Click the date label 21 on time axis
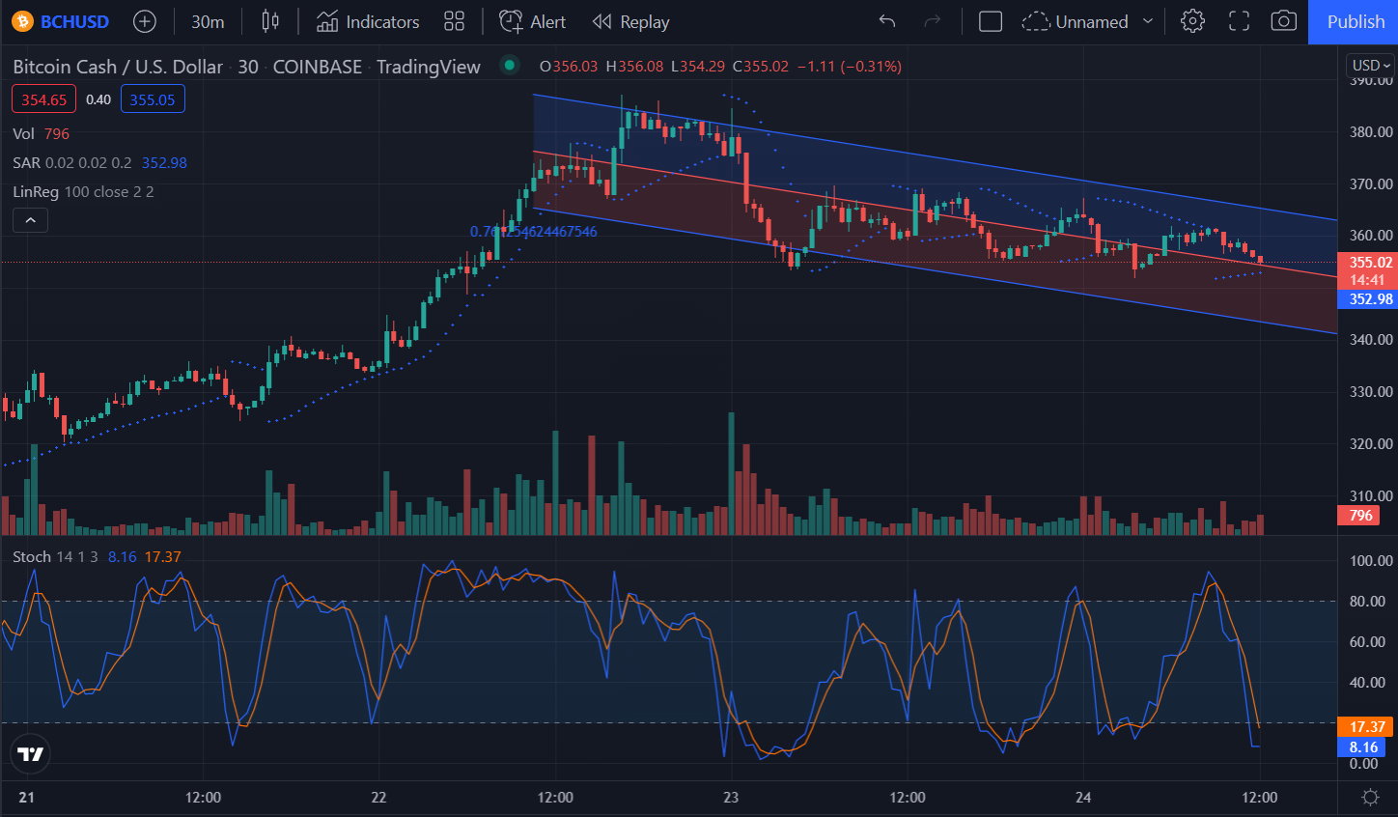Viewport: 1398px width, 817px height. pos(26,798)
